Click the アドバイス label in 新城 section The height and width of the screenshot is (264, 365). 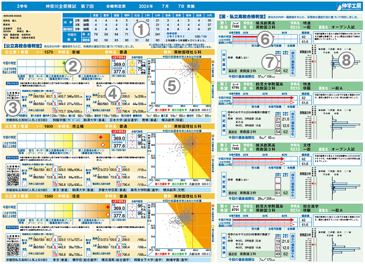(12, 82)
